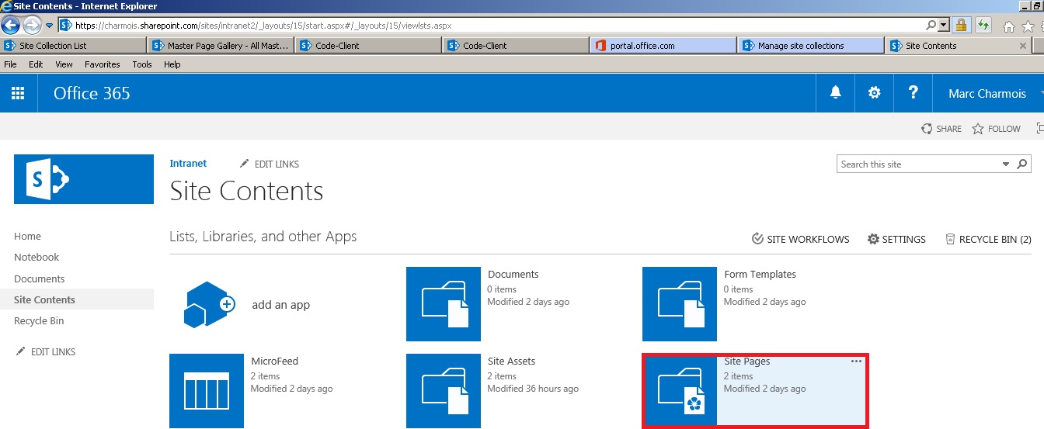1044x429 pixels.
Task: Open the Site Assets tile icon
Action: tap(444, 391)
